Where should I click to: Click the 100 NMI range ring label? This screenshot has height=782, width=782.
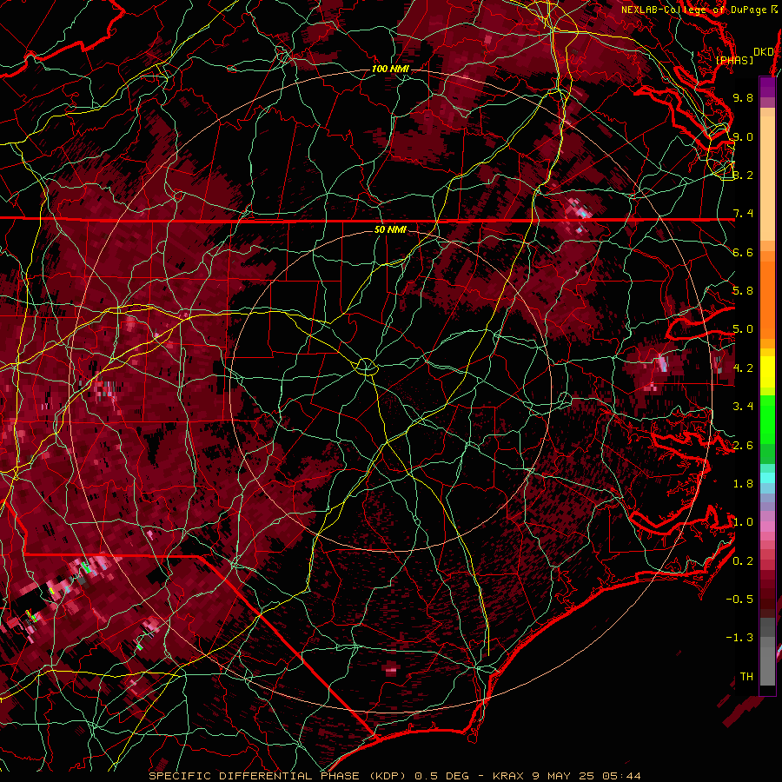click(x=390, y=69)
